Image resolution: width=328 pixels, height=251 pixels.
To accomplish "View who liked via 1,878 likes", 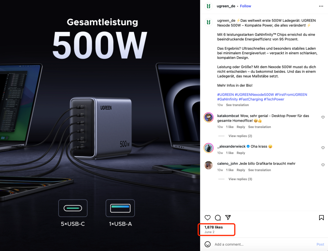I will 214,227.
